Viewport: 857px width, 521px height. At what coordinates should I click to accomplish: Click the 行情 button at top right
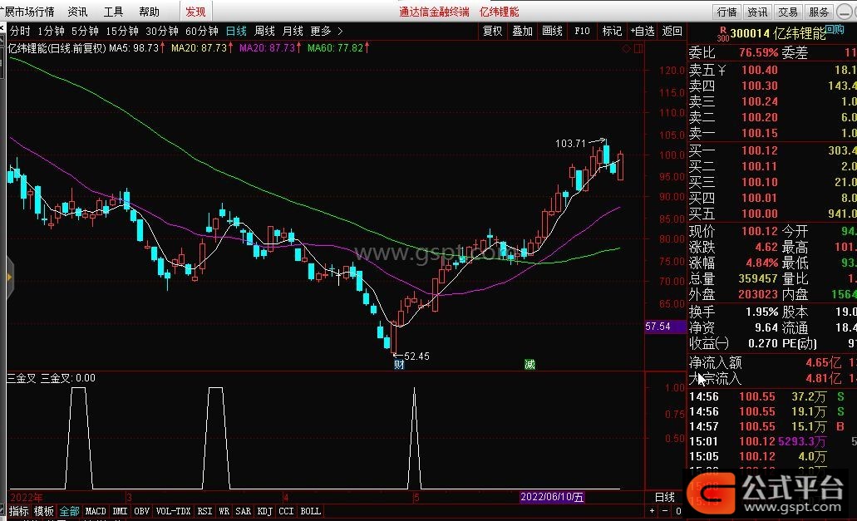[727, 12]
